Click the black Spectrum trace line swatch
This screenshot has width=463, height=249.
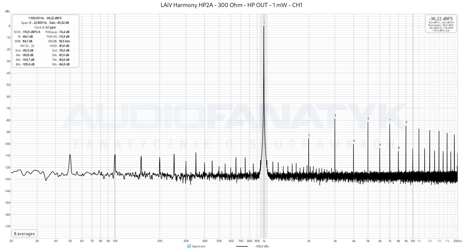[242, 246]
